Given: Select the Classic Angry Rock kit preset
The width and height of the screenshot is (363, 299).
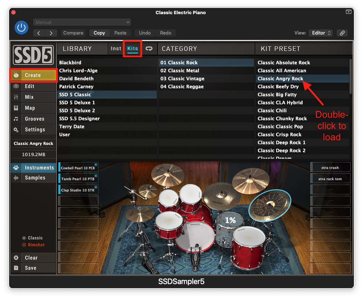Looking at the screenshot, I should click(x=303, y=78).
